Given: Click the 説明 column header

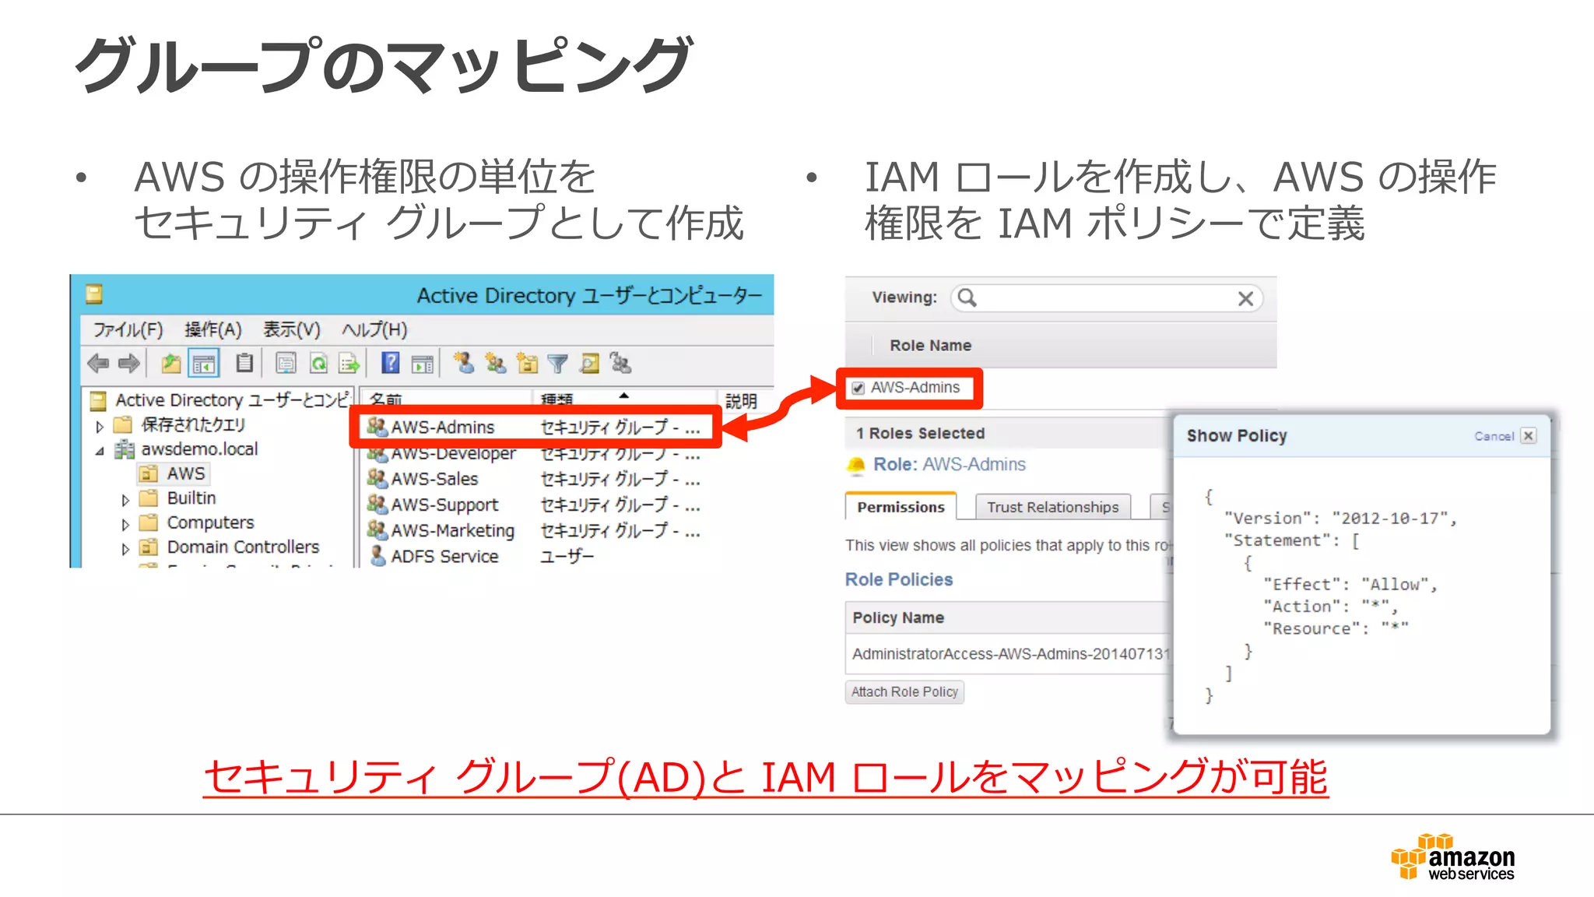Looking at the screenshot, I should (743, 399).
